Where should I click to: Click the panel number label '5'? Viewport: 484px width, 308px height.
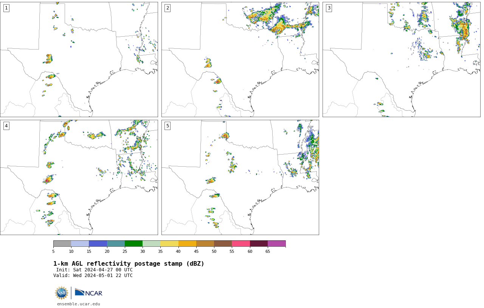[x=168, y=126]
